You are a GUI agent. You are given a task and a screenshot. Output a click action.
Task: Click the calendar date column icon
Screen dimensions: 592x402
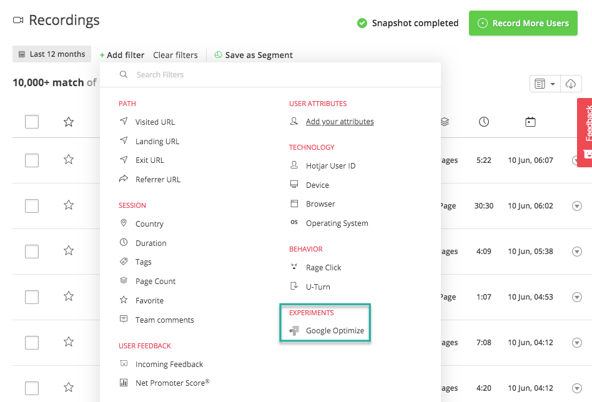tap(530, 122)
